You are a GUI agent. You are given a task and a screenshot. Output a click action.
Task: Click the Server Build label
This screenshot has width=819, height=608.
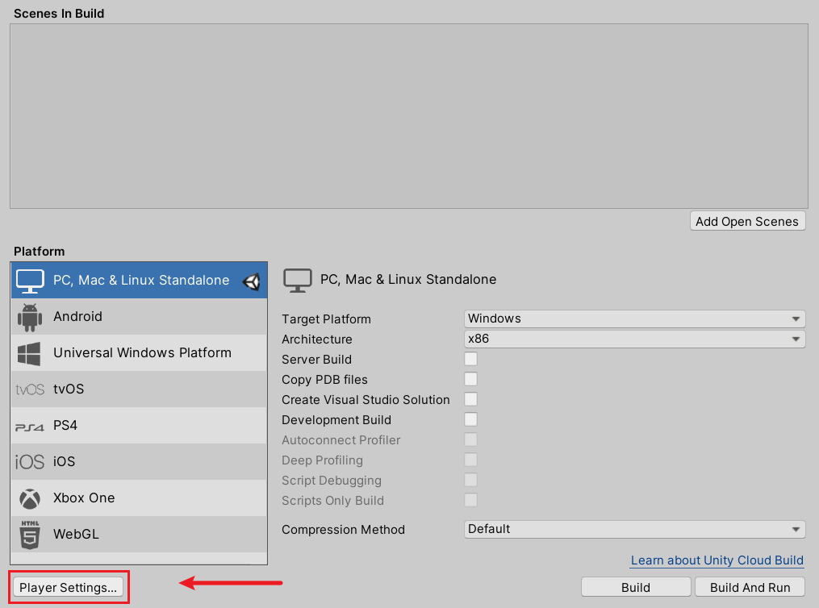316,360
